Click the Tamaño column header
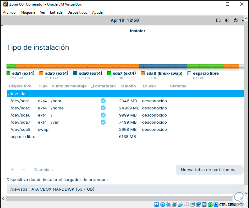Image resolution: width=249 pixels, height=208 pixels. (128, 86)
